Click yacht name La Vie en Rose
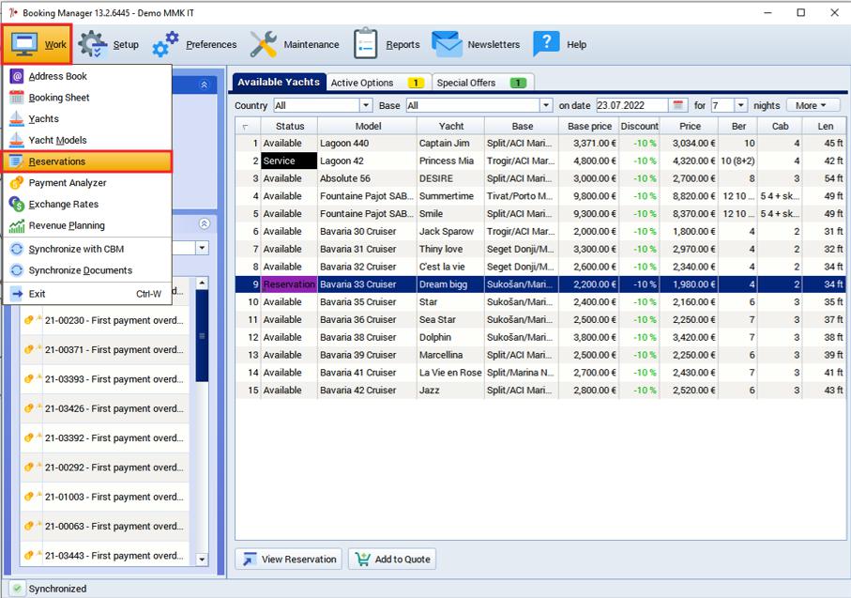 [450, 373]
